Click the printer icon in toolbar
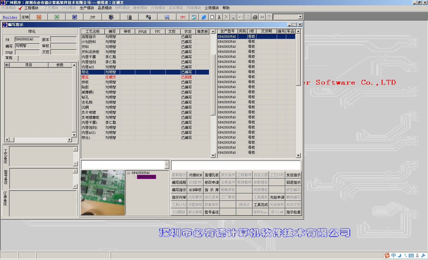Screen dimensions: 428x260 255,17
